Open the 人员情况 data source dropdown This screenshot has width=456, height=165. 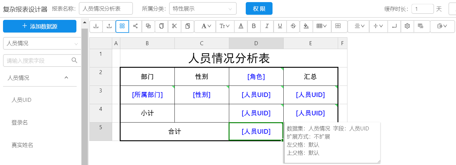coord(42,43)
